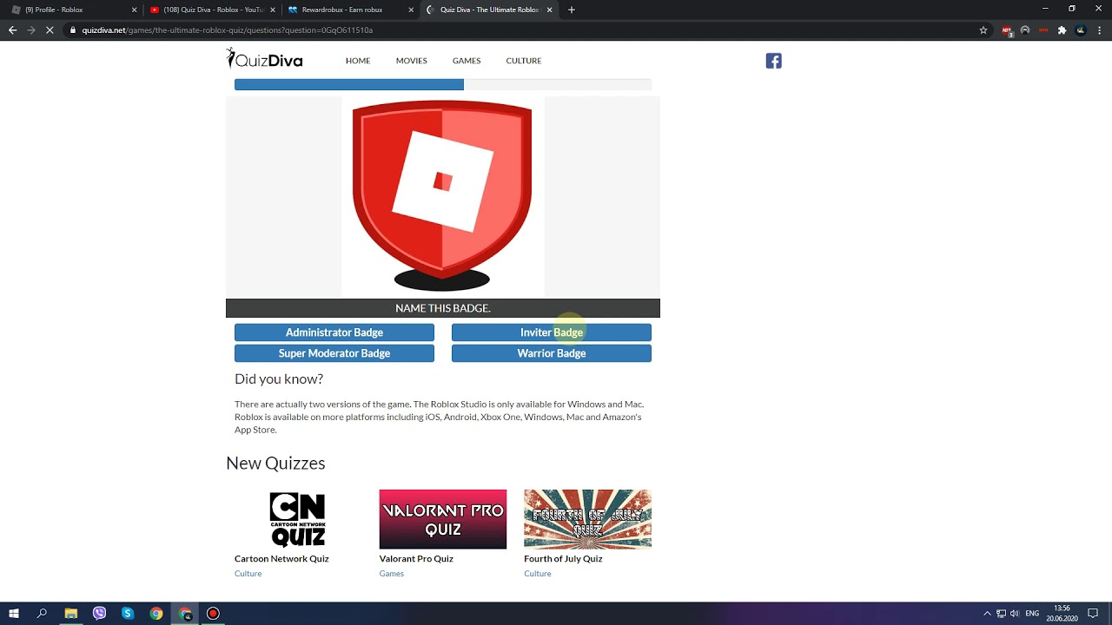Click the 'Did you know?' heading

click(279, 378)
